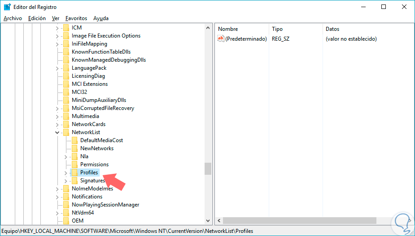The width and height of the screenshot is (415, 236).
Task: Sort values by Datos column header
Action: [368, 29]
